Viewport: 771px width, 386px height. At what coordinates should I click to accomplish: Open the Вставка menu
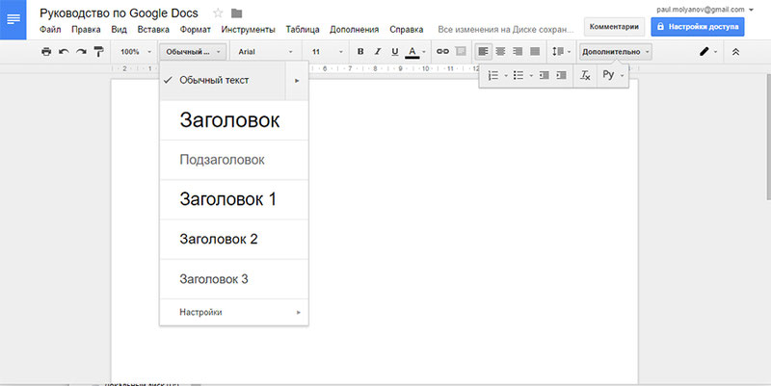(153, 30)
